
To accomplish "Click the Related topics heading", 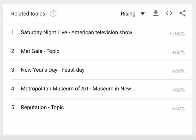I will pos(28,13).
